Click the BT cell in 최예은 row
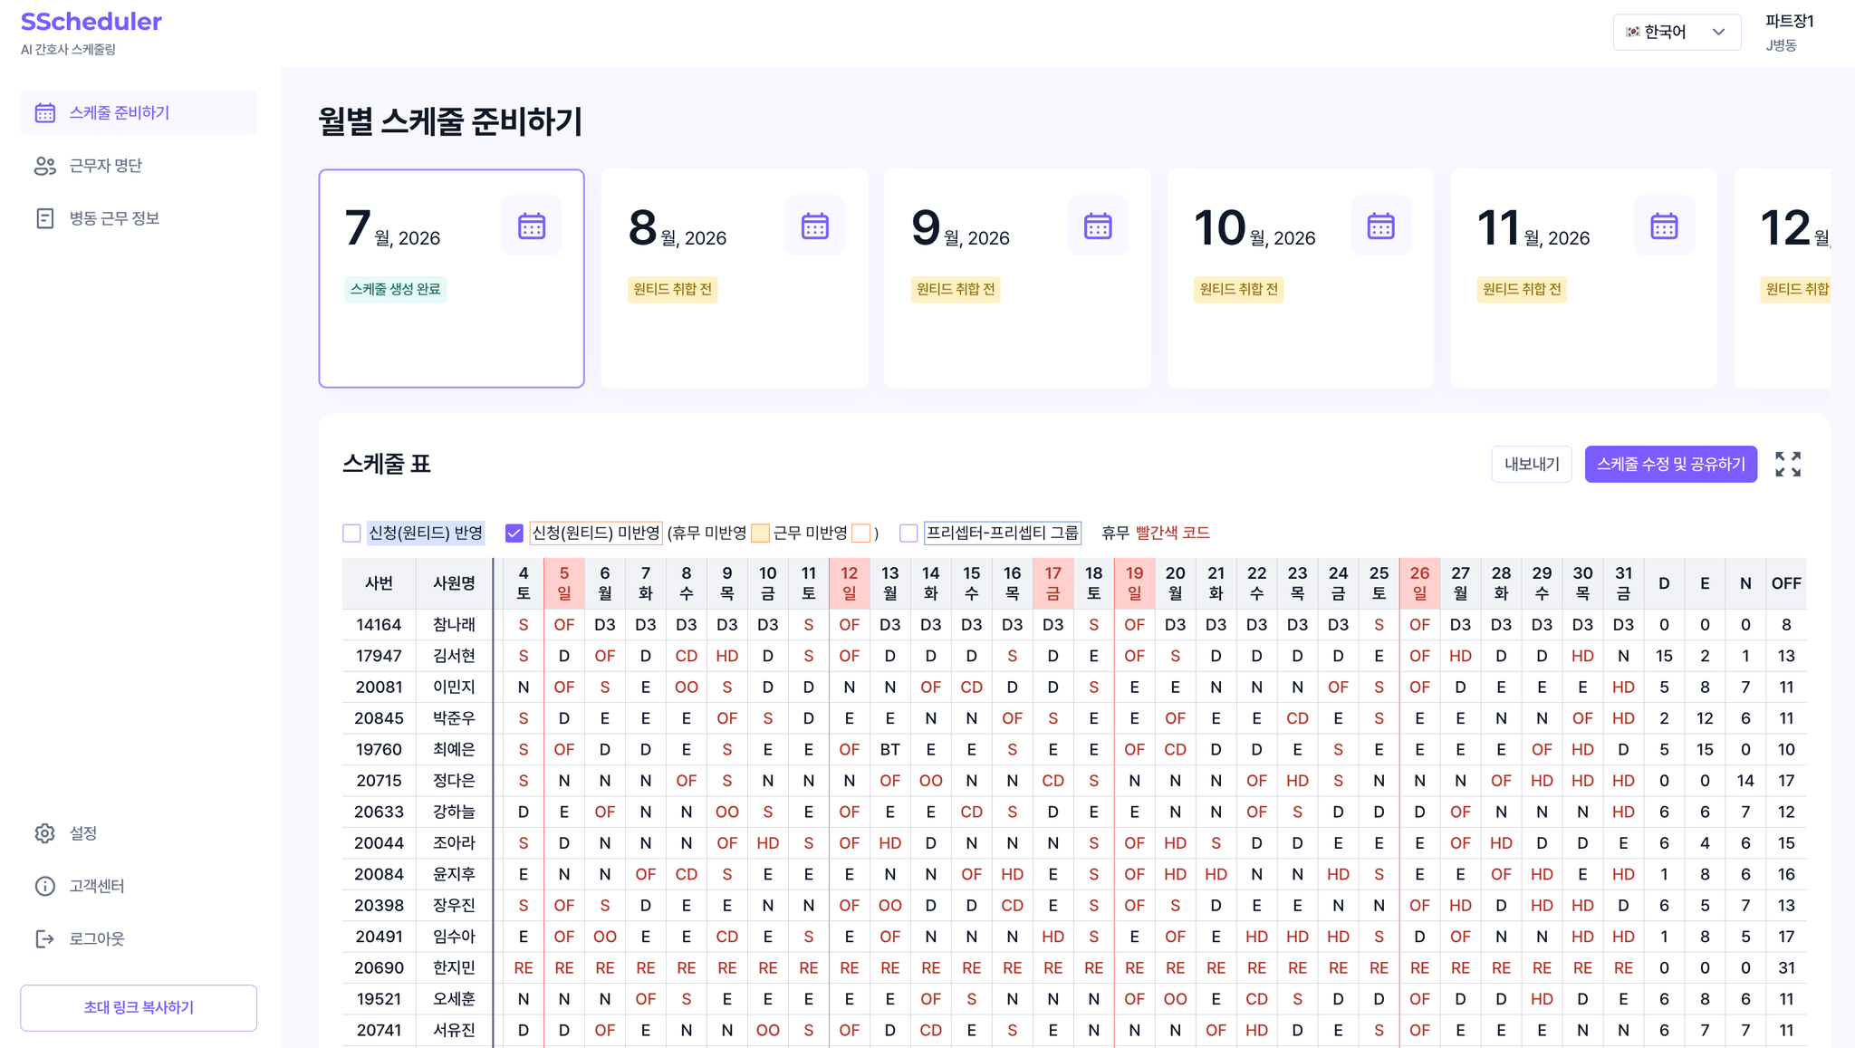This screenshot has height=1048, width=1855. coord(890,750)
